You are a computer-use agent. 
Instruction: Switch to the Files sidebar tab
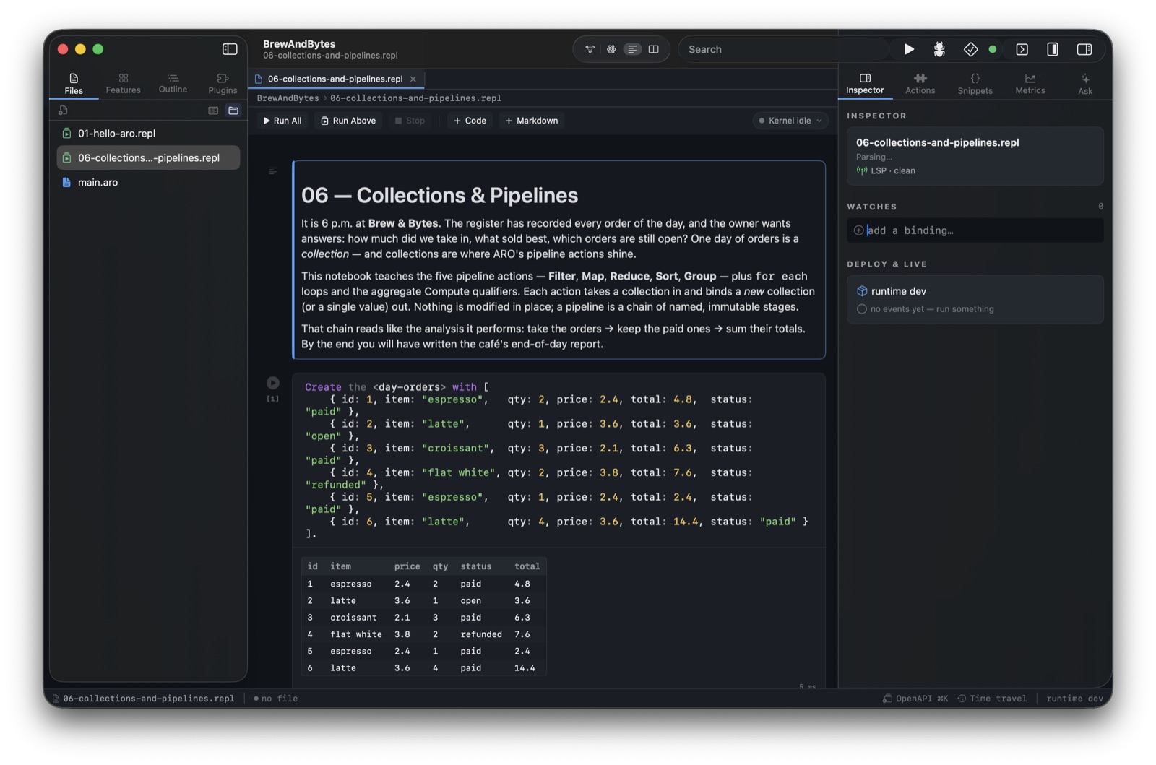pos(74,84)
